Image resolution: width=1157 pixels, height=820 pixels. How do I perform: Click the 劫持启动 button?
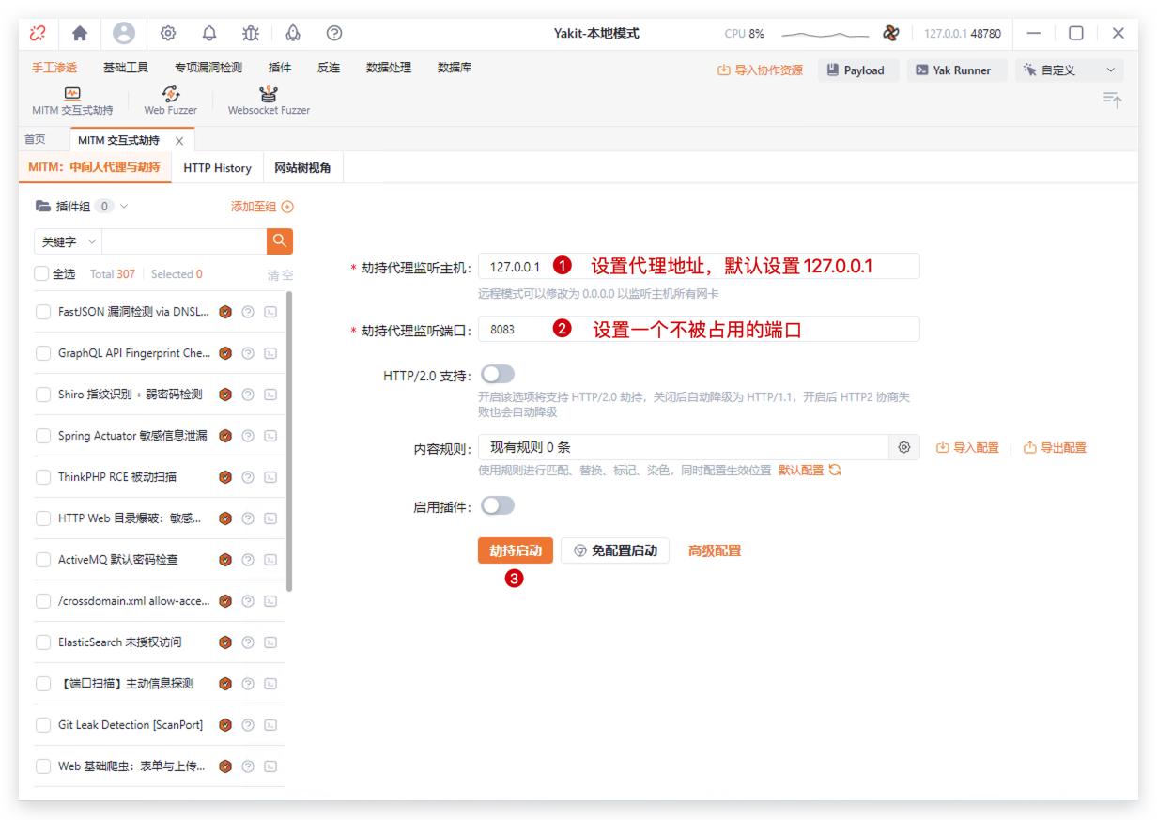(x=516, y=550)
